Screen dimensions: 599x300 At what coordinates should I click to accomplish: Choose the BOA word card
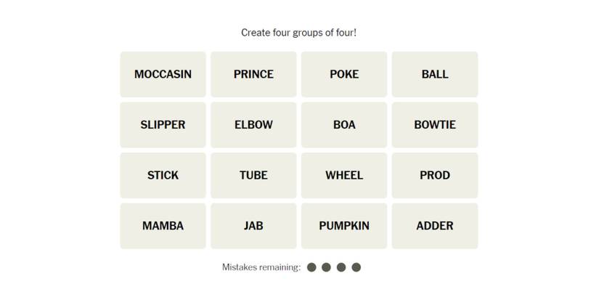[x=344, y=125]
